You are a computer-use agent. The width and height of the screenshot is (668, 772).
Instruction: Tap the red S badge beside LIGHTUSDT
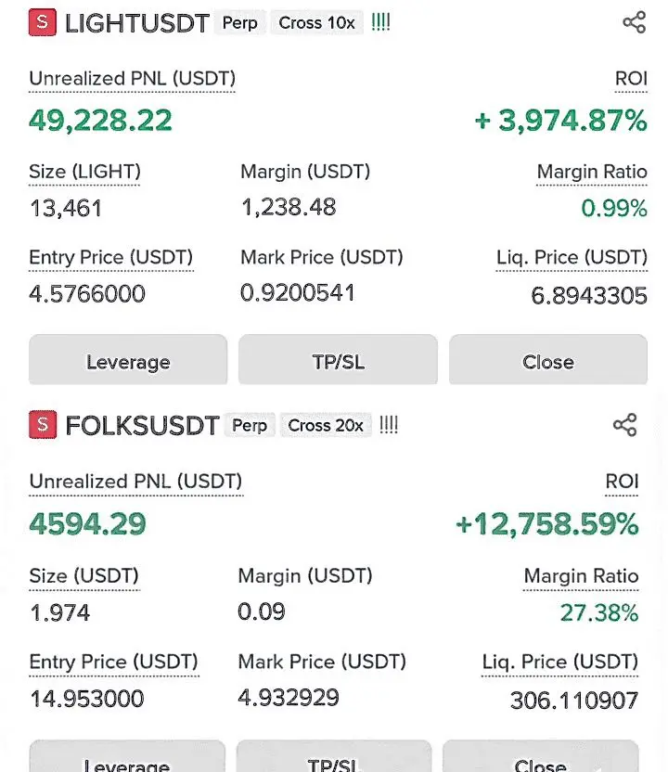click(43, 22)
